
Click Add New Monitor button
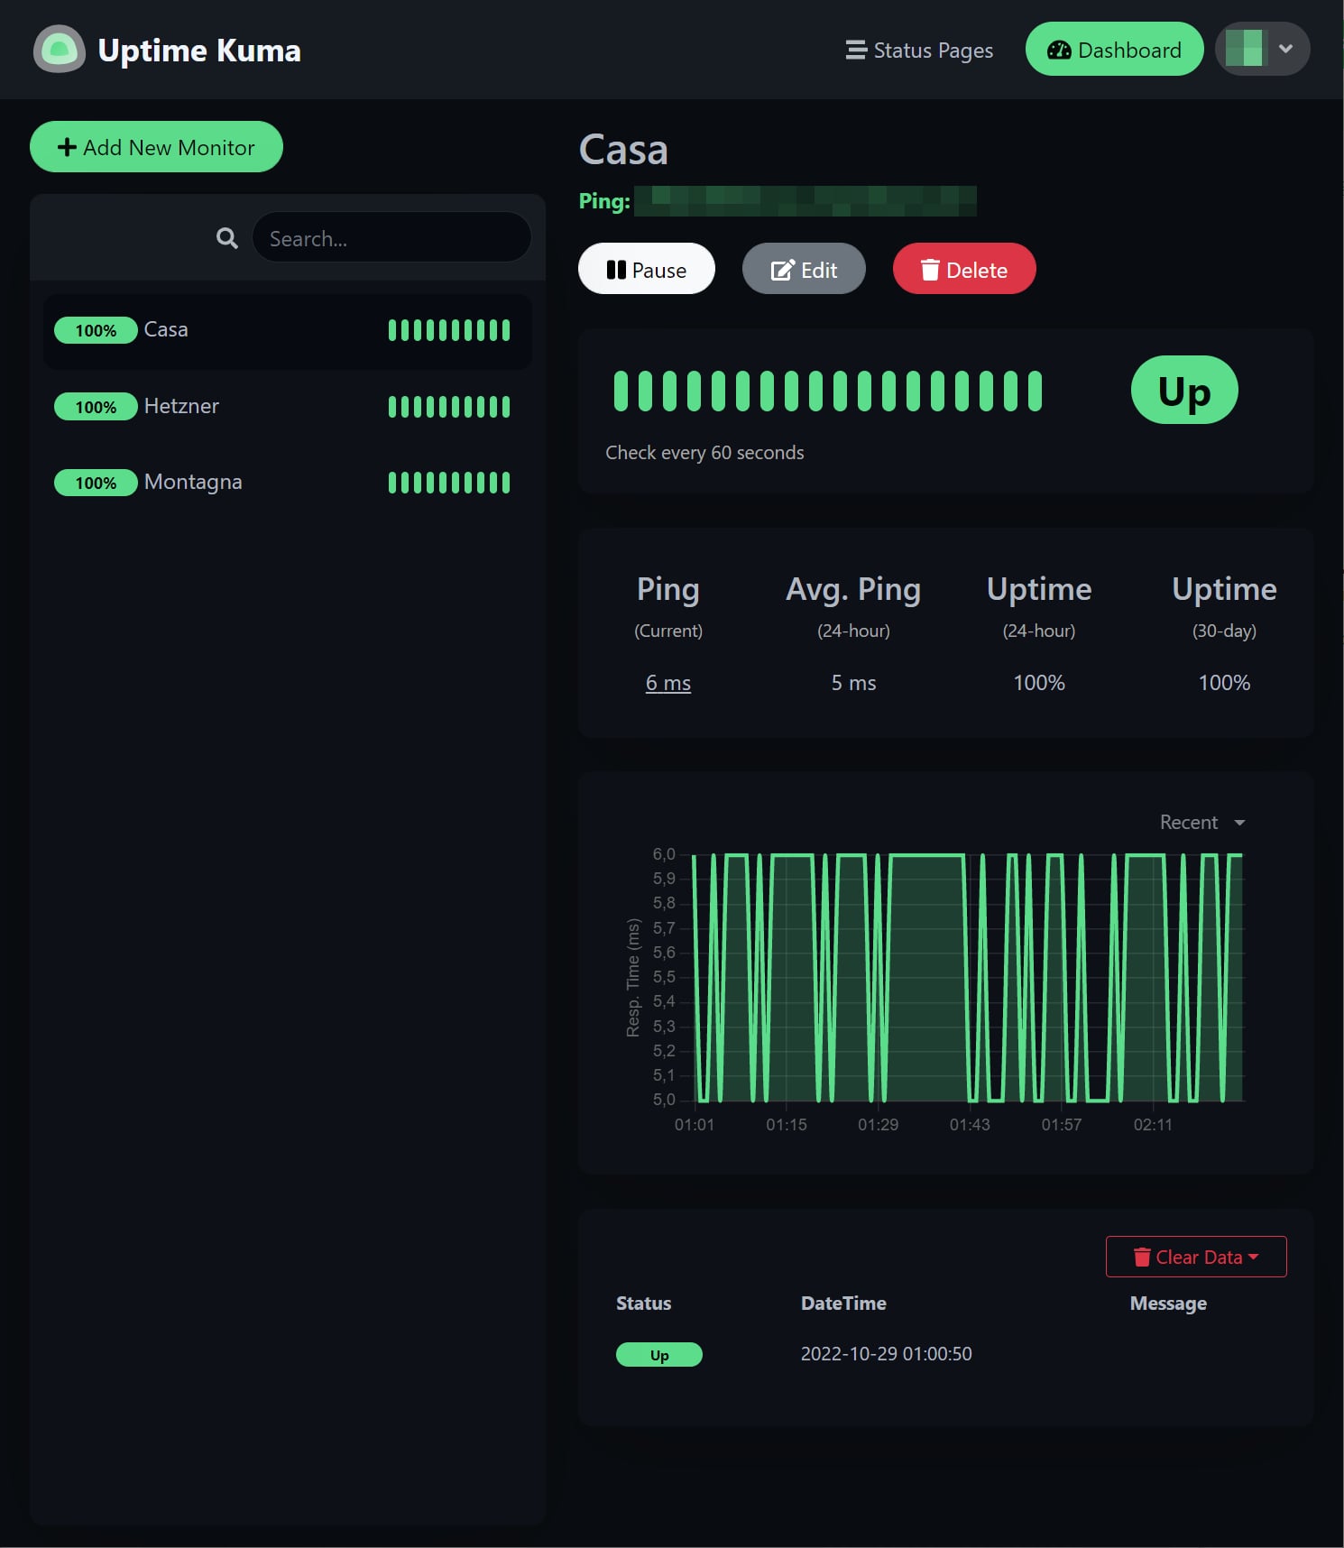(x=156, y=147)
